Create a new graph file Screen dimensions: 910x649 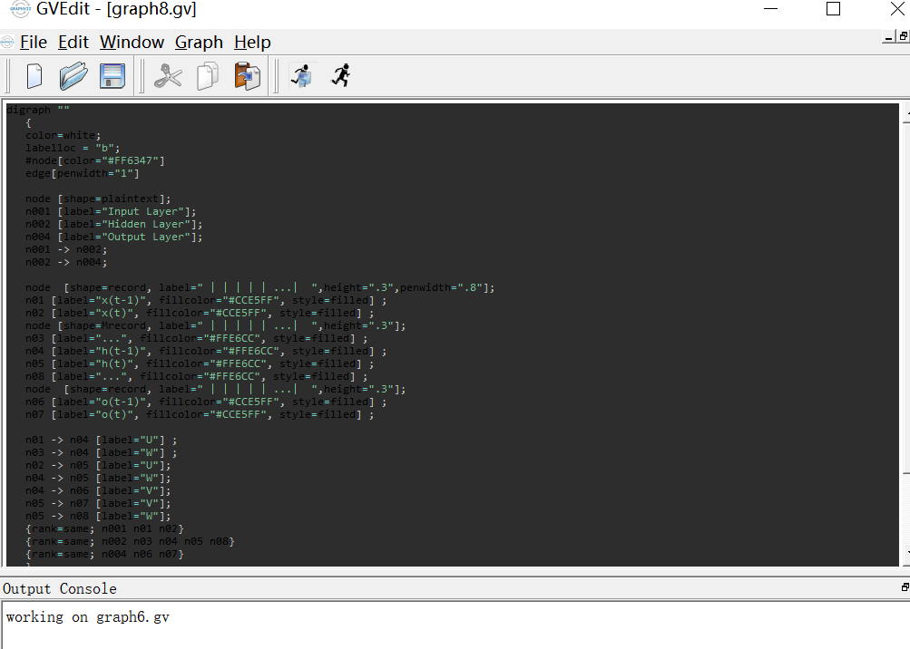pos(34,76)
